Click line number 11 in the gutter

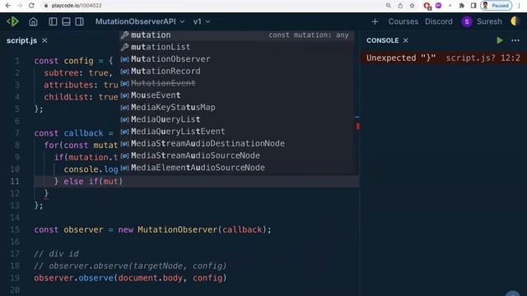tap(15, 181)
